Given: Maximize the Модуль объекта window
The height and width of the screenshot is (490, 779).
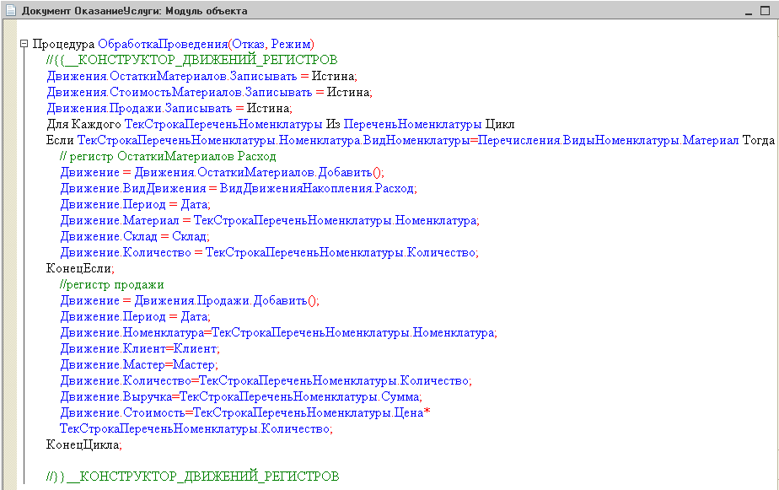Looking at the screenshot, I should tap(766, 11).
